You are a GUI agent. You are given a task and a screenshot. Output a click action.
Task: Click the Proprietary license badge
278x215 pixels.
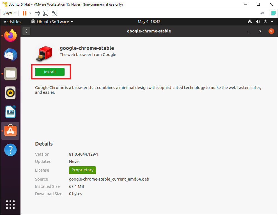[82, 170]
